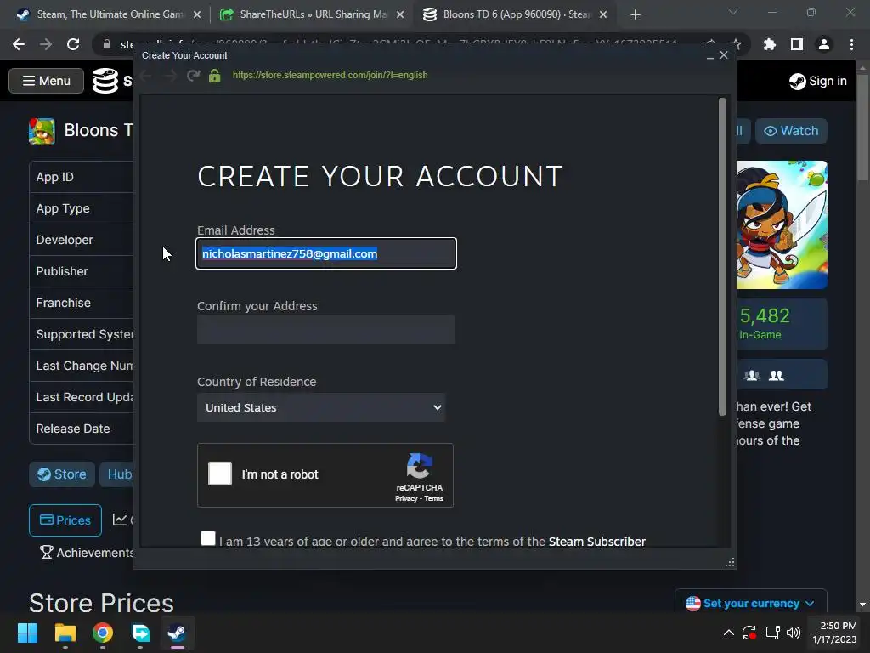This screenshot has width=870, height=653.
Task: Click the popup vertical scrollbar
Action: pos(722,257)
